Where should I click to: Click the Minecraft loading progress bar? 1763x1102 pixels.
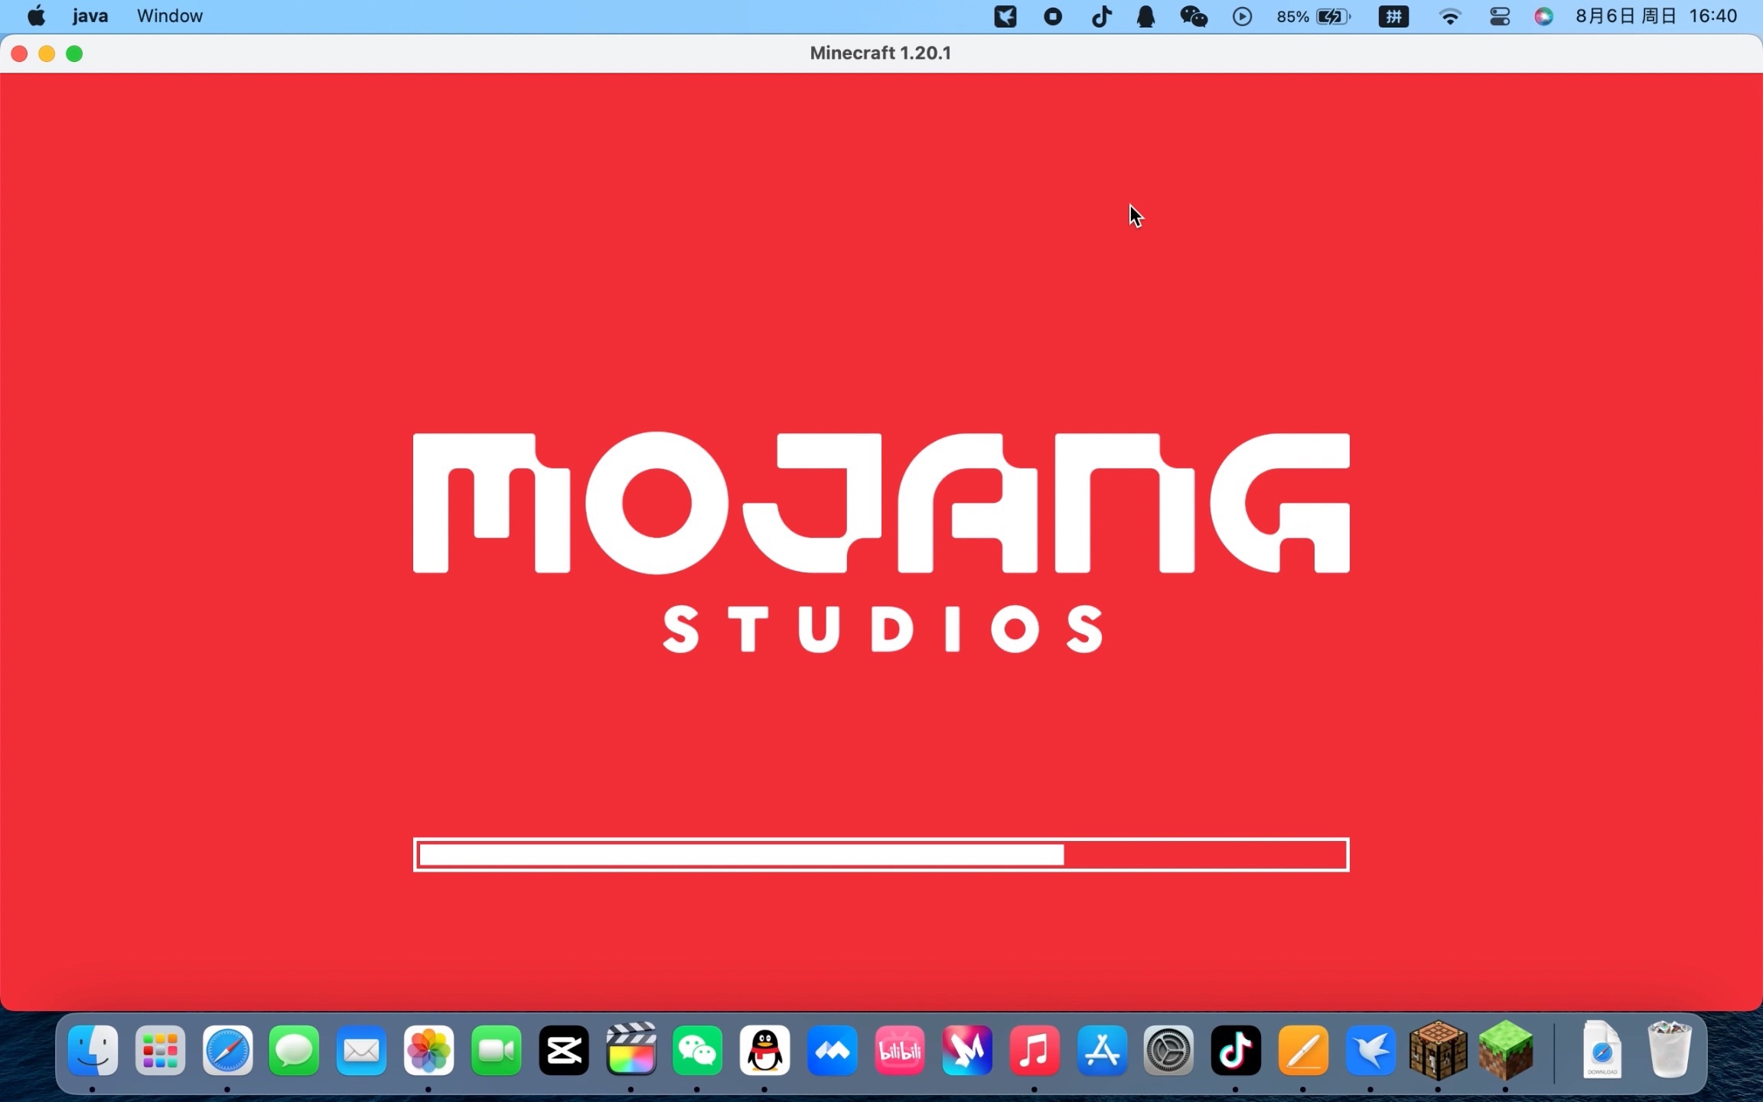pyautogui.click(x=881, y=855)
